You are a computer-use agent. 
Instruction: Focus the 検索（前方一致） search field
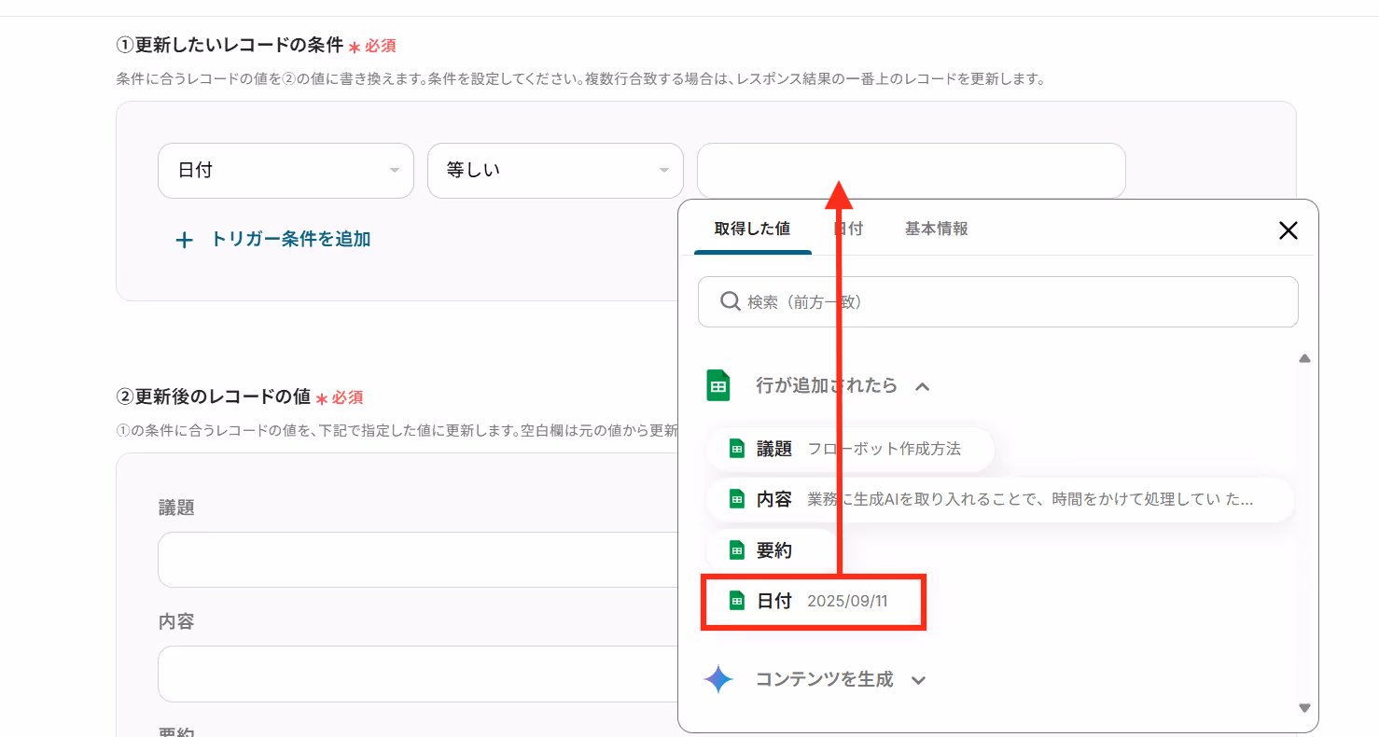pyautogui.click(x=997, y=301)
